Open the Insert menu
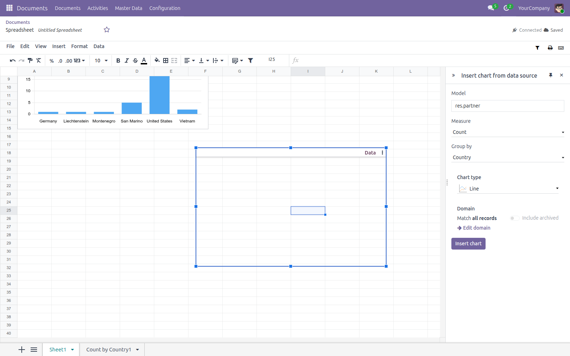The image size is (570, 356). 59,46
